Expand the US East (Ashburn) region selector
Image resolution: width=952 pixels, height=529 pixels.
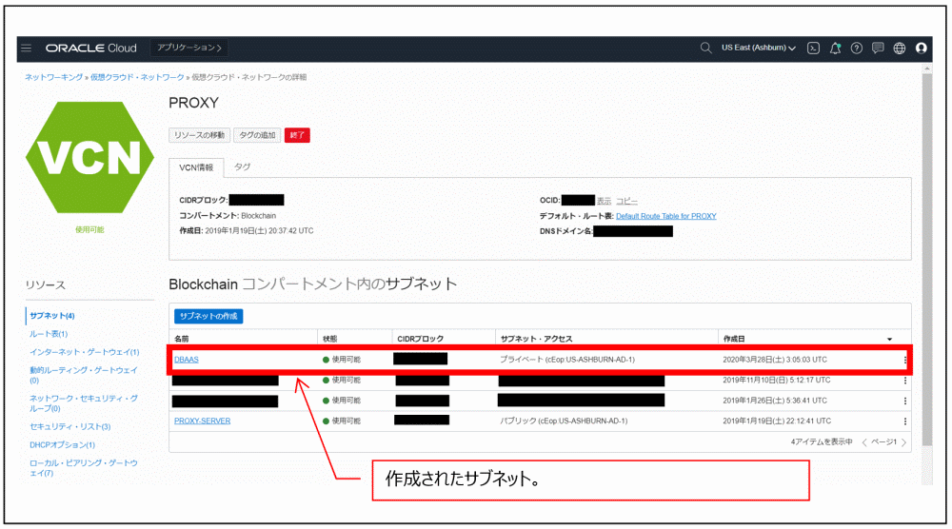tap(759, 48)
